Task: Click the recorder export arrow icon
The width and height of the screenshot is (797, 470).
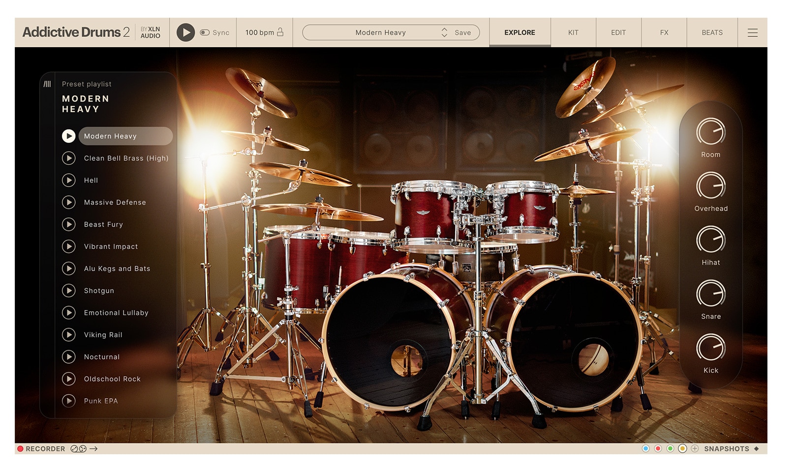Action: point(93,449)
